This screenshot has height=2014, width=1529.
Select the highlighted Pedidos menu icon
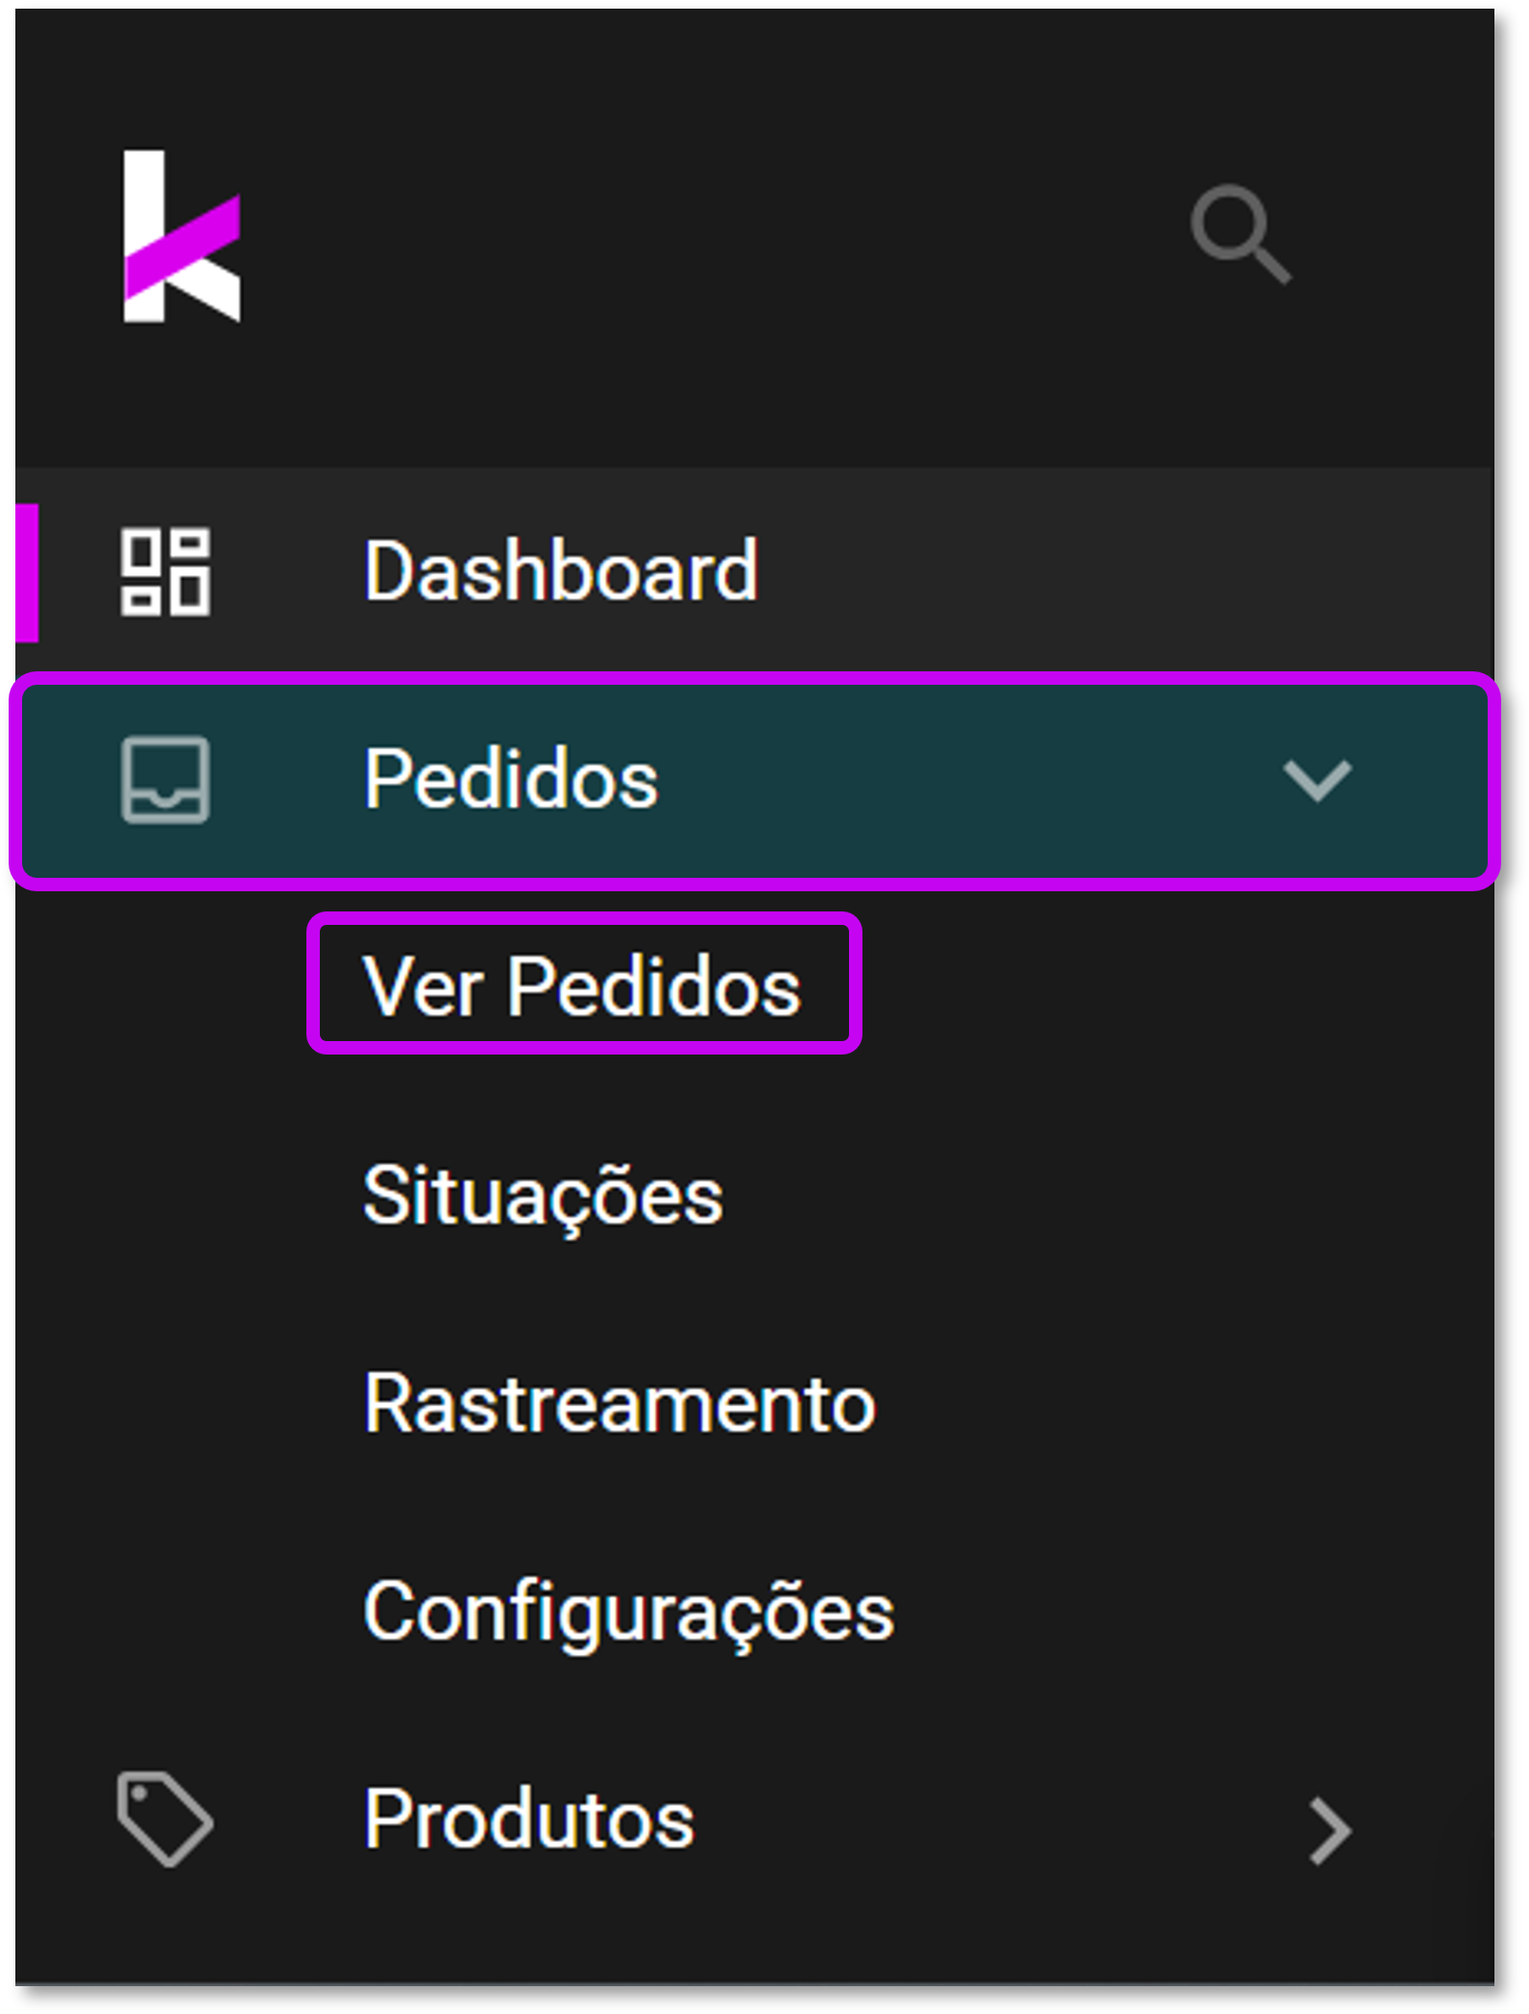[x=165, y=780]
